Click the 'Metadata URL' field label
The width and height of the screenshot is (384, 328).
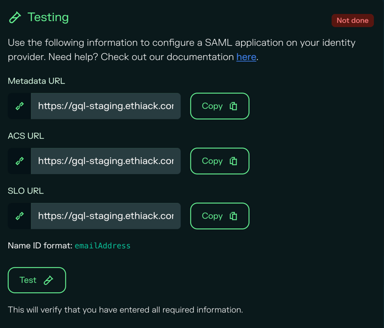[x=36, y=81]
